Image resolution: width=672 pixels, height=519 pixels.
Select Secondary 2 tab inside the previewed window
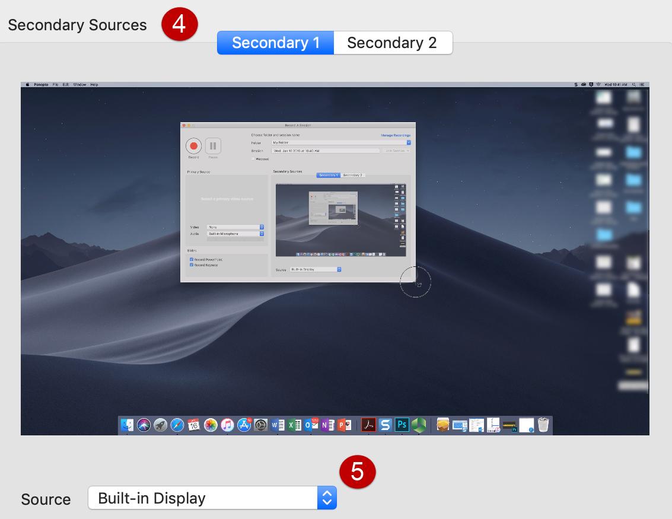pos(353,176)
